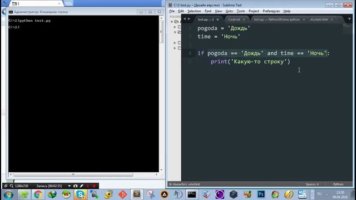Viewport: 356px width, 200px height.
Task: Click the print('Какую-то строку') line
Action: (x=250, y=62)
